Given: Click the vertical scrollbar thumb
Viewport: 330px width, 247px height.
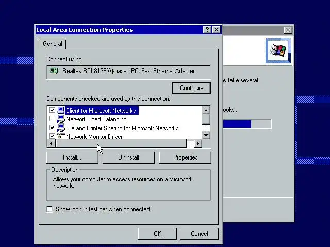Looking at the screenshot, I should pyautogui.click(x=206, y=119).
